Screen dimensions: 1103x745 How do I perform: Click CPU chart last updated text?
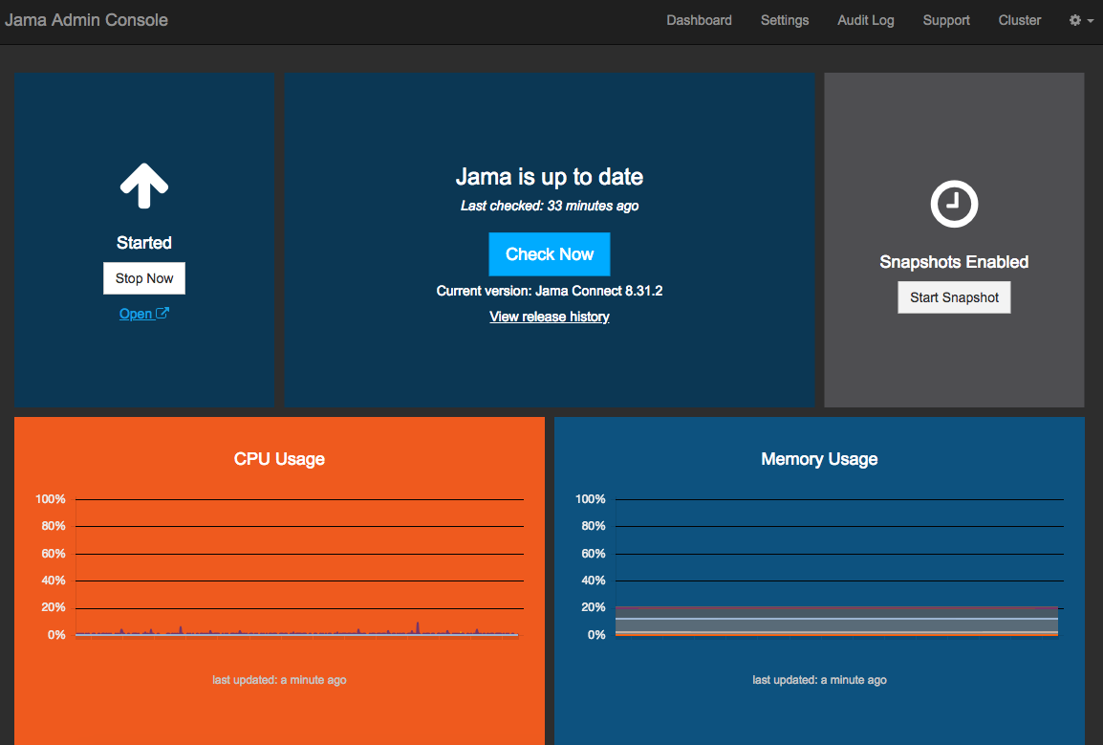pyautogui.click(x=279, y=680)
